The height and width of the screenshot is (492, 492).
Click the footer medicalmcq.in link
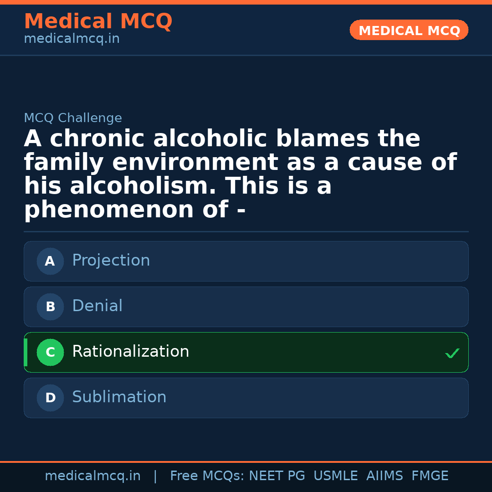click(93, 475)
